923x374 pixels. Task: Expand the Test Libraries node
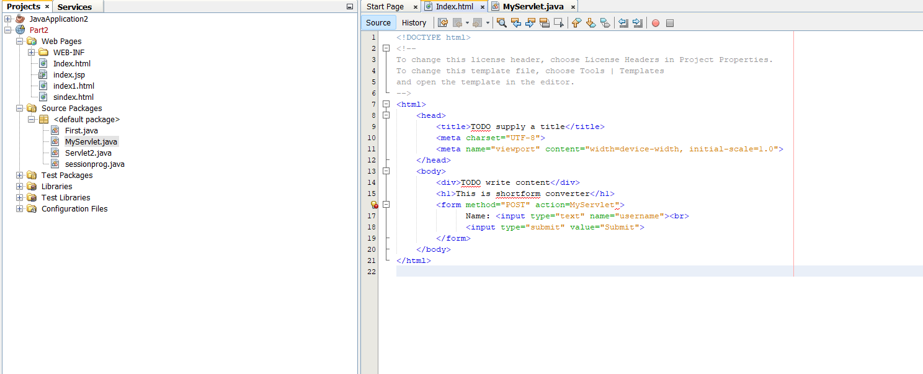pos(20,197)
